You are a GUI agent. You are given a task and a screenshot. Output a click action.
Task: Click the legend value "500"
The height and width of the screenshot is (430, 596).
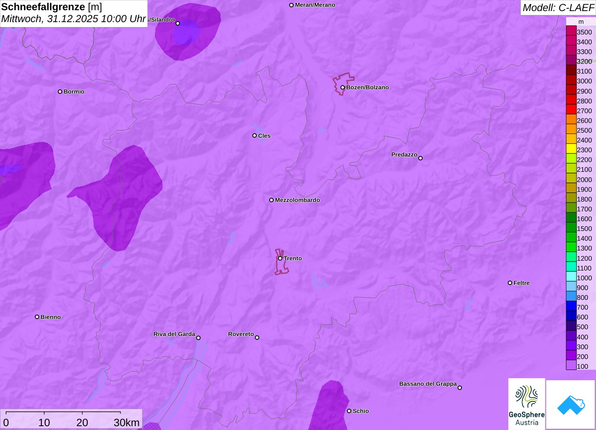583,327
